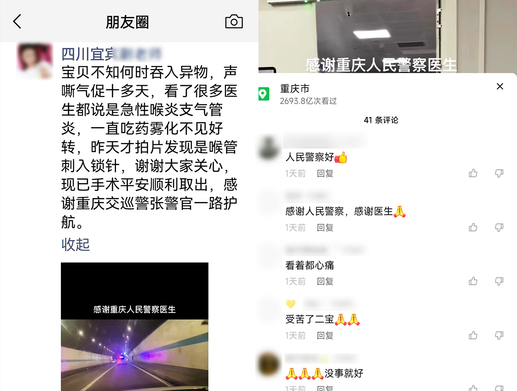Image resolution: width=517 pixels, height=391 pixels.
Task: Open the 重庆市 location title
Action: coord(295,89)
